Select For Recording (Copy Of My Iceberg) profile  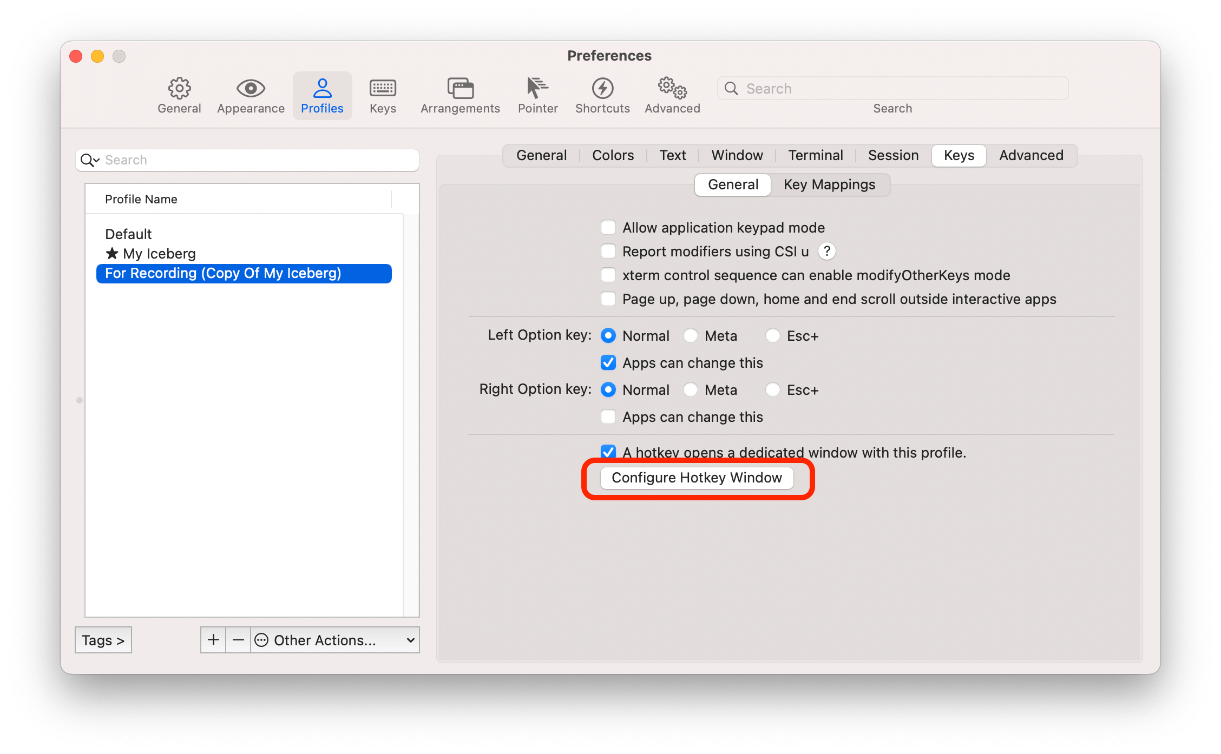click(x=244, y=273)
